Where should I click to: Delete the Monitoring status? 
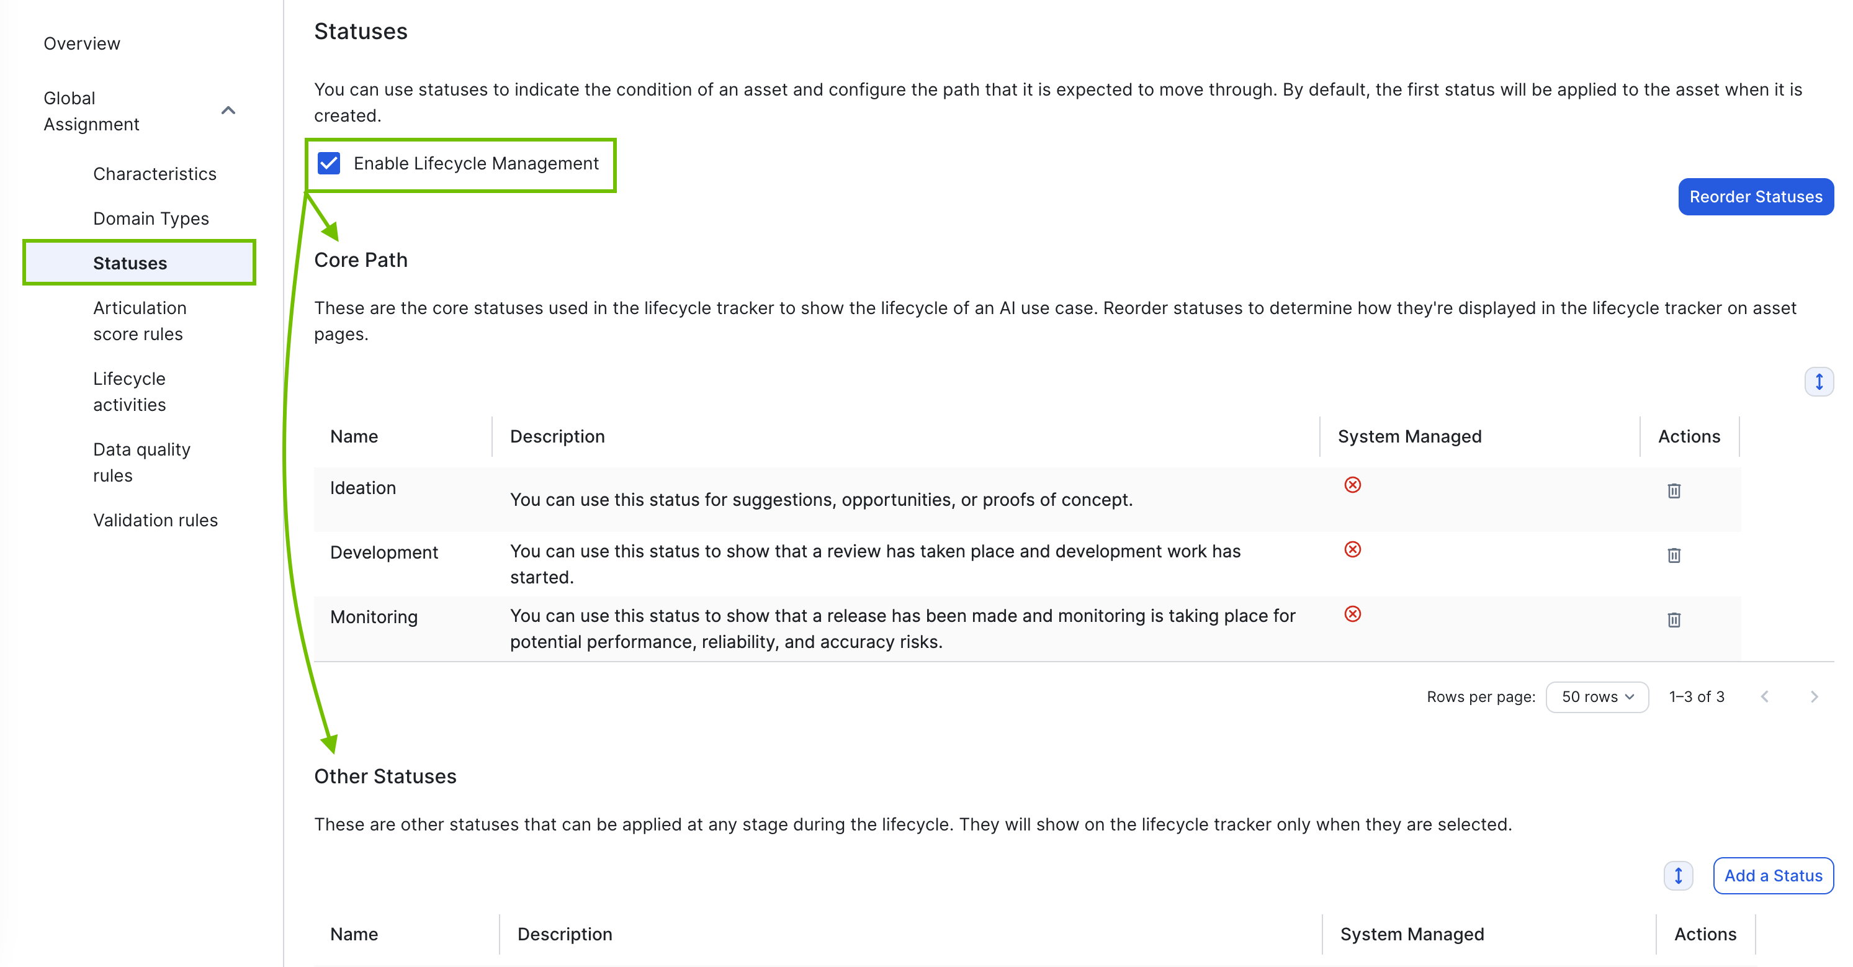pyautogui.click(x=1673, y=619)
